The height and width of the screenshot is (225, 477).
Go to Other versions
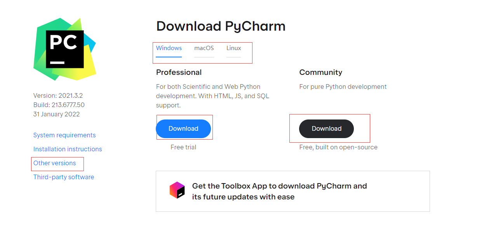(x=55, y=163)
